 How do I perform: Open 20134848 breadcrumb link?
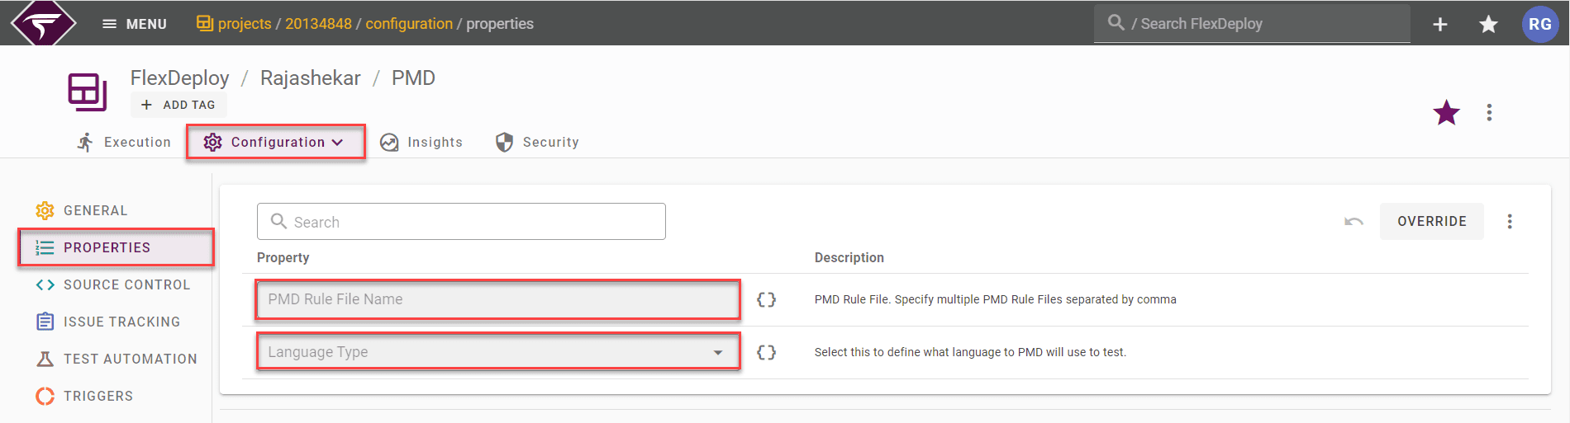[x=318, y=24]
